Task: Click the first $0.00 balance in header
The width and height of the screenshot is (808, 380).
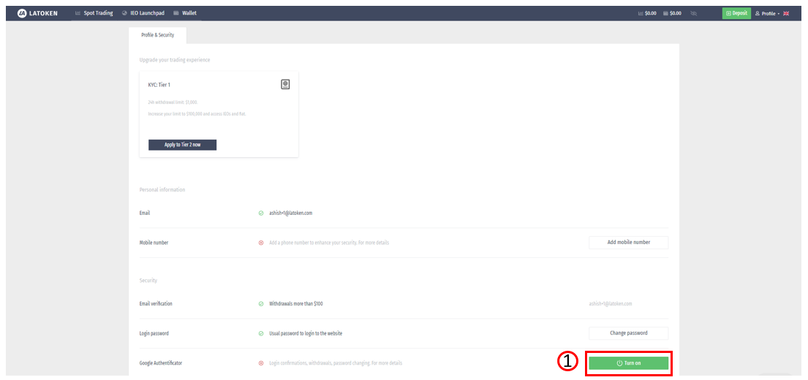Action: point(646,13)
